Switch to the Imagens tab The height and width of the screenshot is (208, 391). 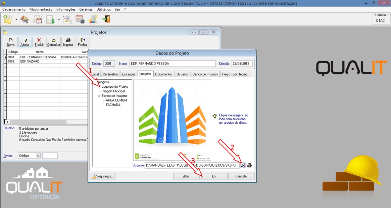(x=145, y=74)
